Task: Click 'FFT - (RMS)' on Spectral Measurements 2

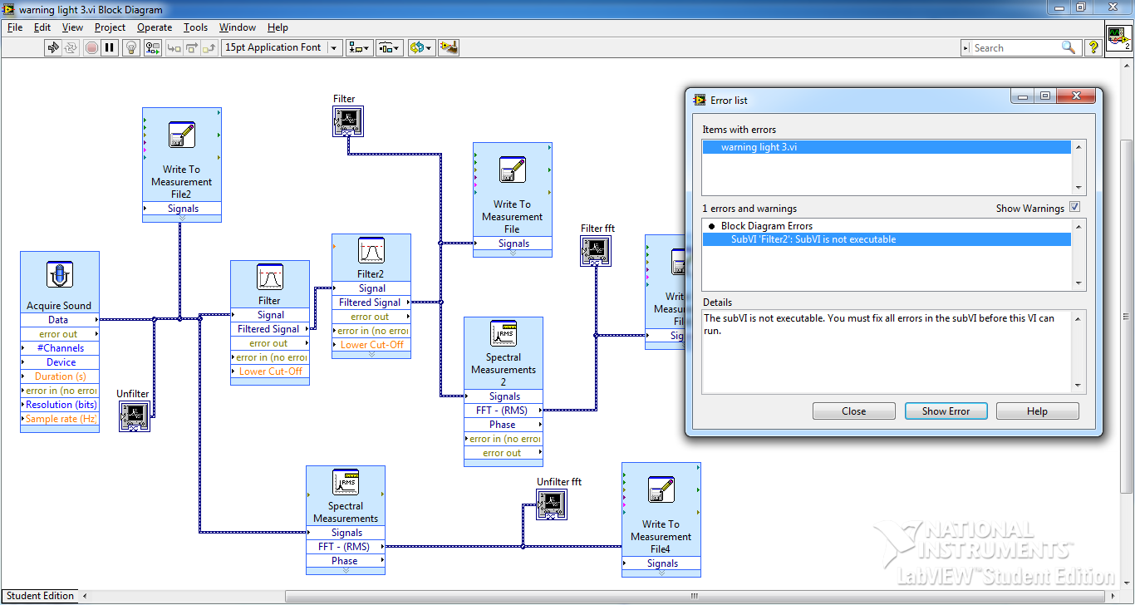Action: tap(504, 411)
